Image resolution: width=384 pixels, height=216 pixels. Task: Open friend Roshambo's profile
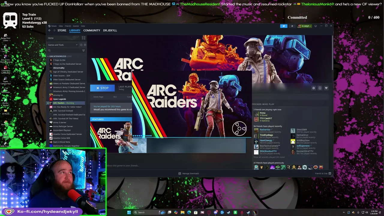[265, 130]
